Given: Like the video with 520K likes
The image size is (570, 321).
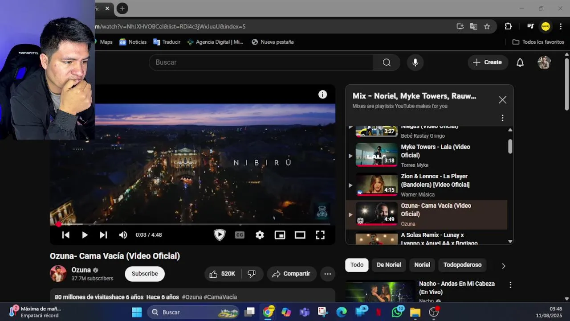Looking at the screenshot, I should point(223,274).
